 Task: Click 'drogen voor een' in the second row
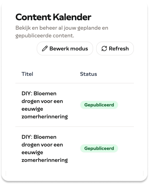click(42, 145)
